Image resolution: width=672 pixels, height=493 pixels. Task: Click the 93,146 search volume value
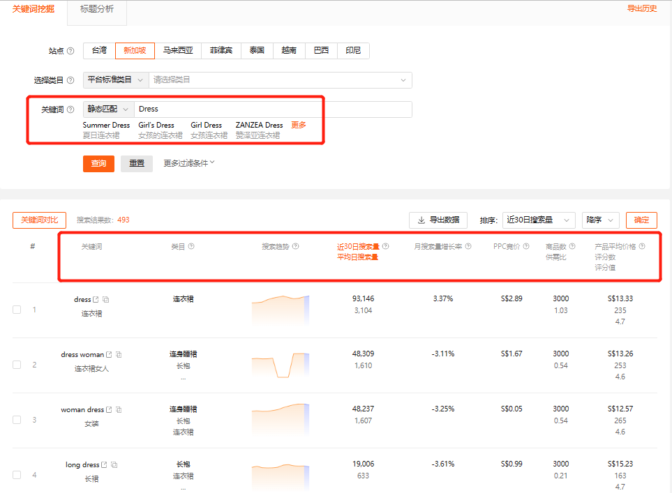(363, 298)
